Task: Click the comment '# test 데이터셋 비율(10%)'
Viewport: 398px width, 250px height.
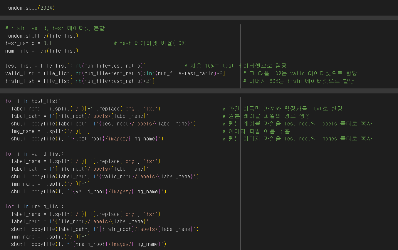Action: [x=150, y=43]
